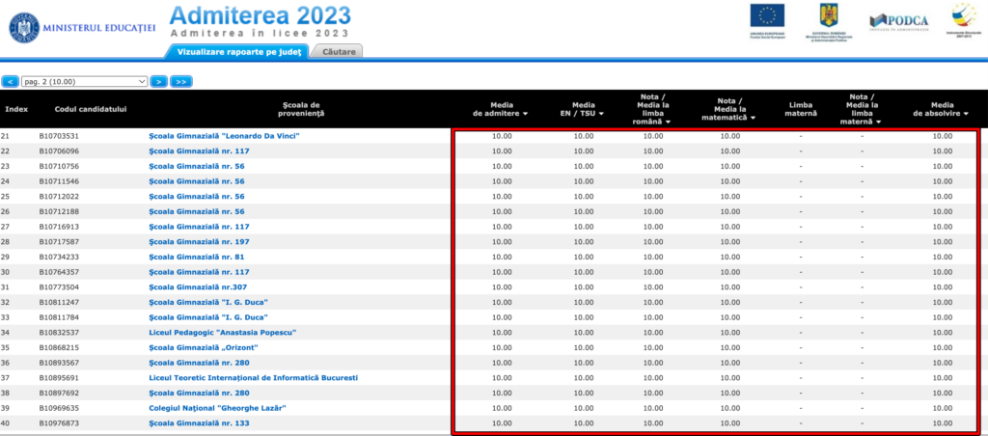Sort by the Media de admitere column
The width and height of the screenshot is (988, 436).
coord(502,109)
